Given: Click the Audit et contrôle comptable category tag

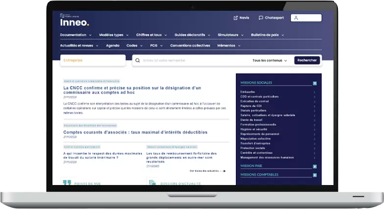Looking at the screenshot, I should 91,81.
